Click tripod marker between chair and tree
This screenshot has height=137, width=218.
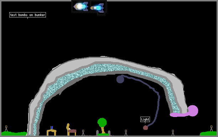click(83, 133)
